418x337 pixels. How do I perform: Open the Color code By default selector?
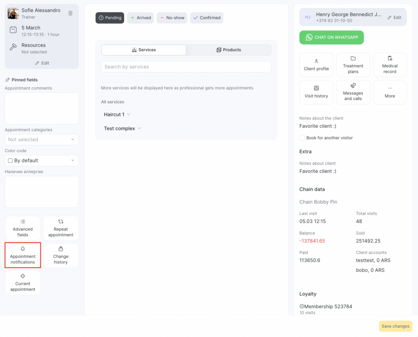tap(42, 160)
